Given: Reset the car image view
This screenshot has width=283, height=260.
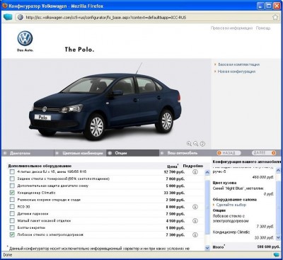Looking at the screenshot, I should [x=202, y=144].
